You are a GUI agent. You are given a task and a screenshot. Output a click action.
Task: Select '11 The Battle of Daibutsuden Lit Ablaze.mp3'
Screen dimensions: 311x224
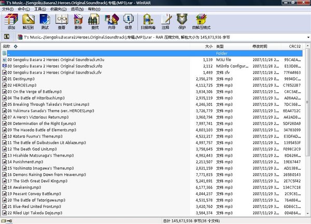tap(47, 143)
